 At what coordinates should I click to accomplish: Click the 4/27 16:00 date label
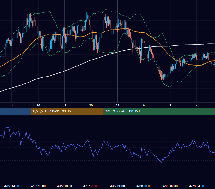click(38, 186)
